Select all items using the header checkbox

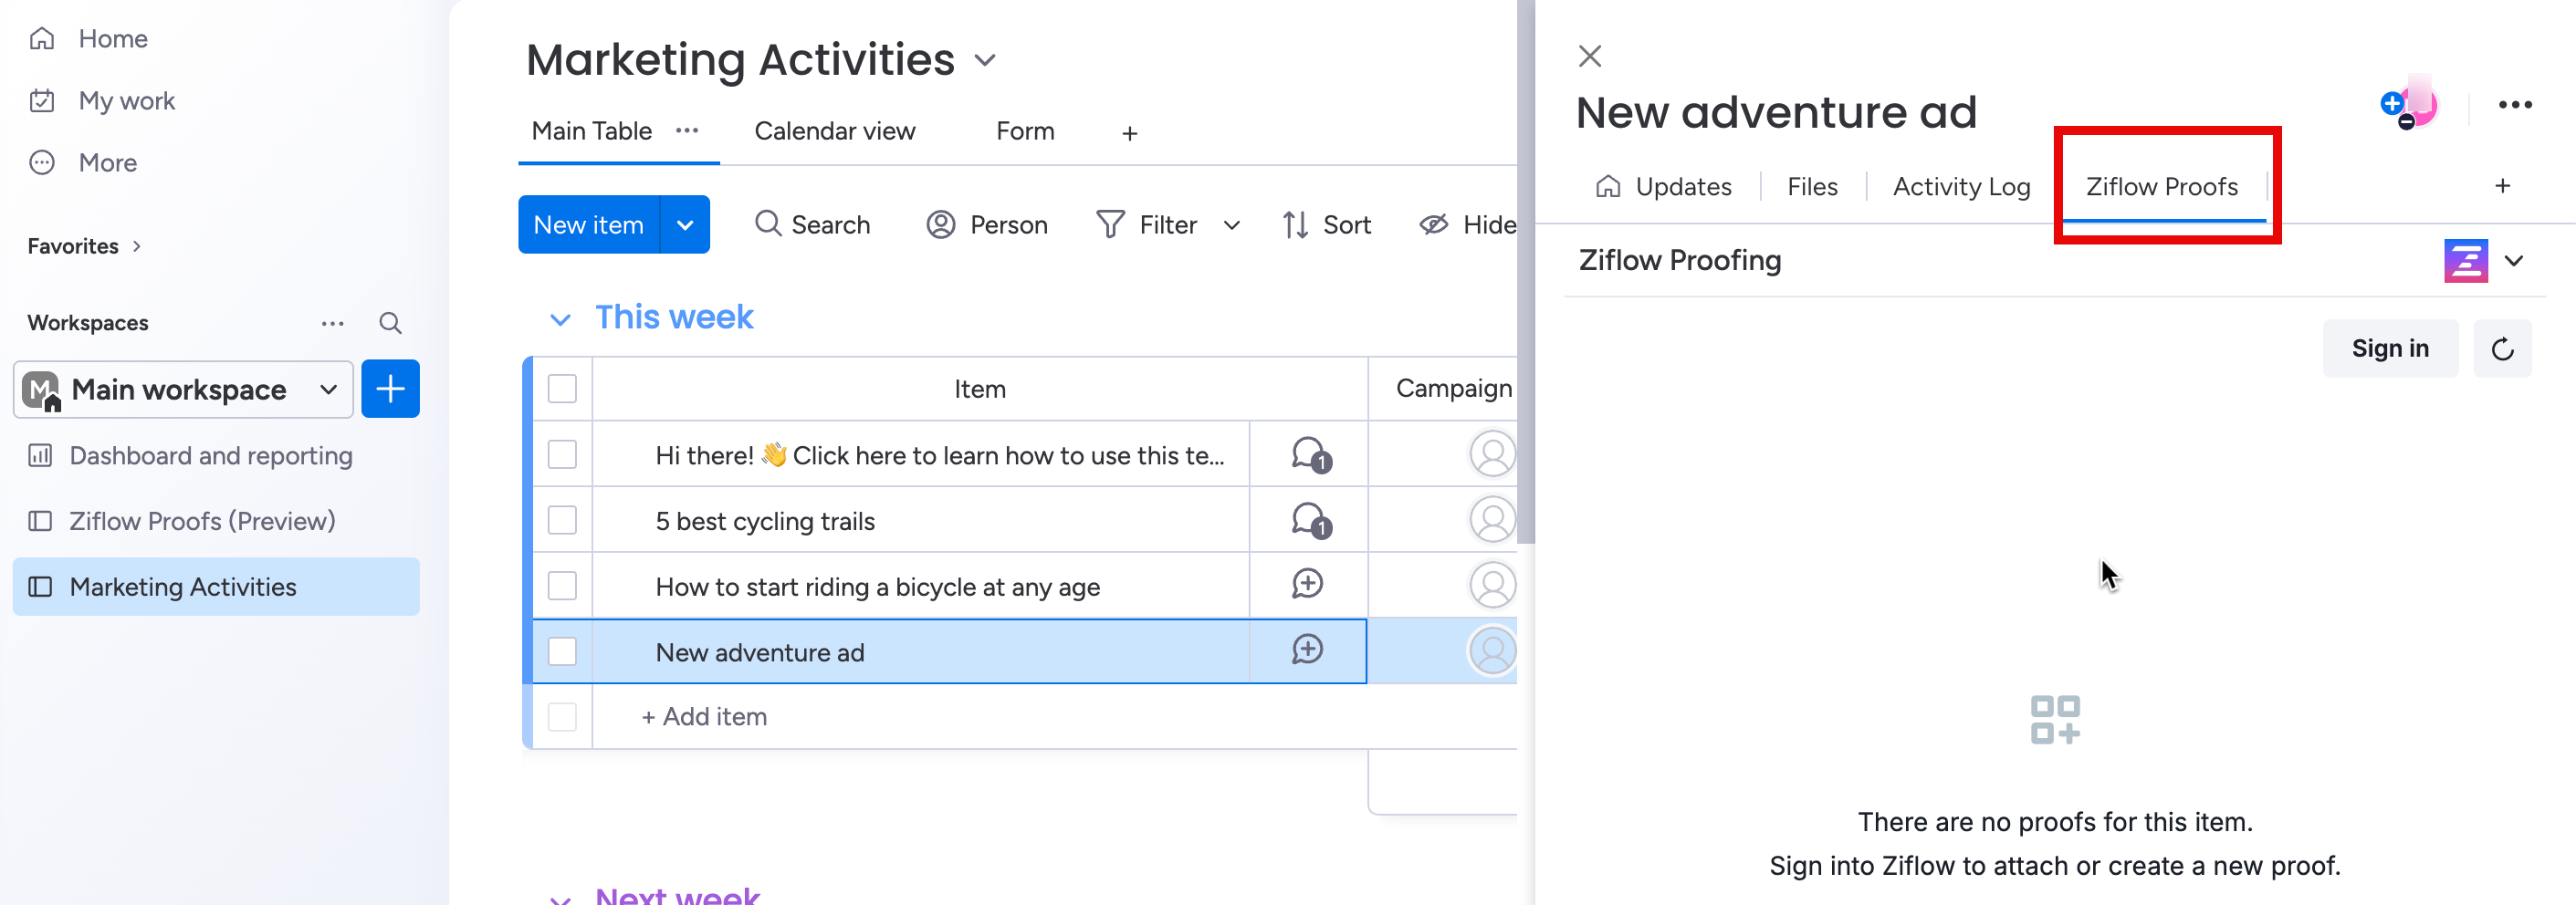(x=563, y=389)
